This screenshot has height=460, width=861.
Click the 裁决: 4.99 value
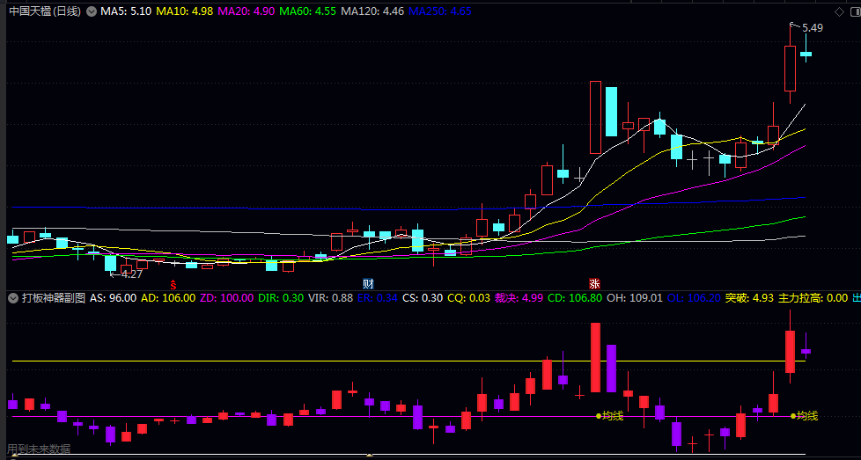(x=519, y=298)
